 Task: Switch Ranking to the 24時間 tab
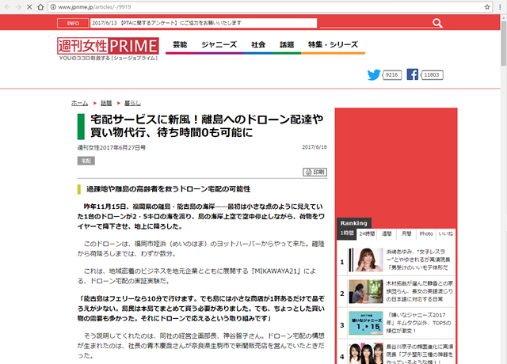coord(366,233)
